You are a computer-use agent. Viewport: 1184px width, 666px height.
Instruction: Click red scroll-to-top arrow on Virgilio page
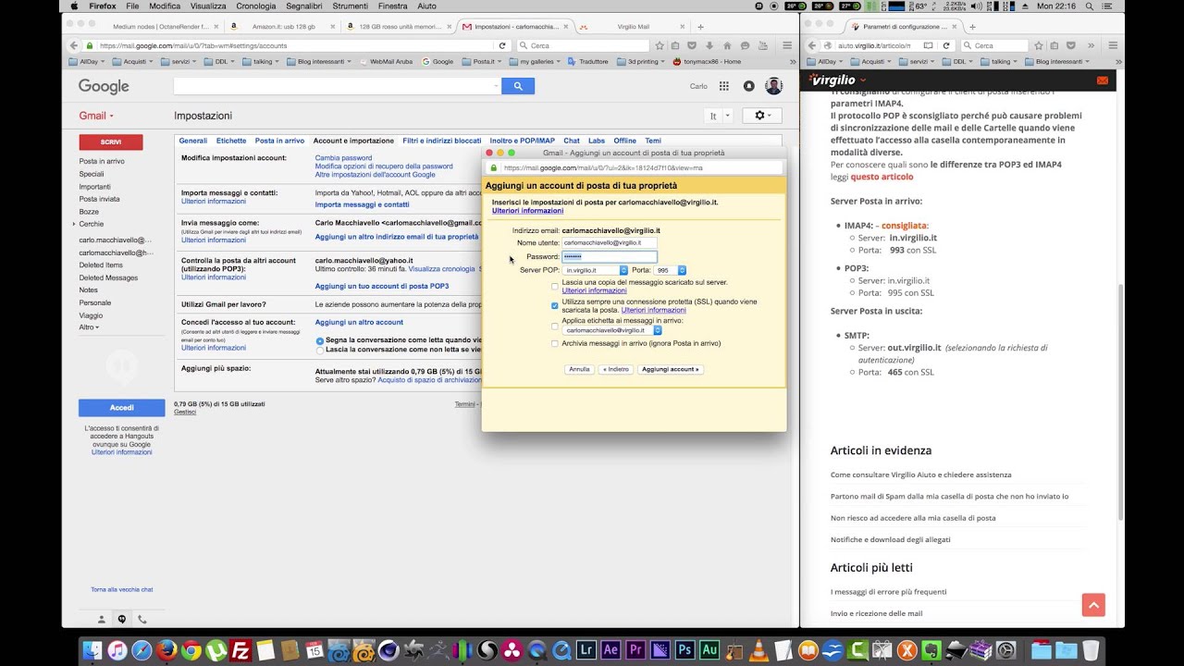point(1093,605)
